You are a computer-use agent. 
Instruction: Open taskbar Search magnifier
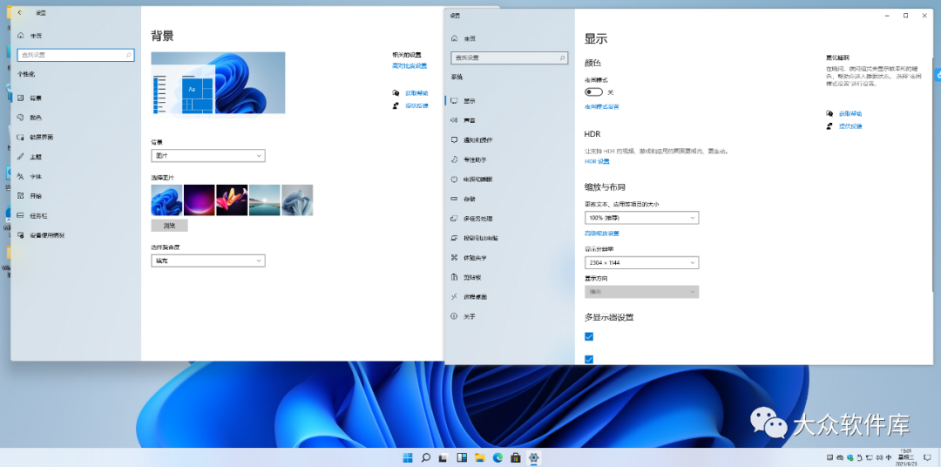425,458
